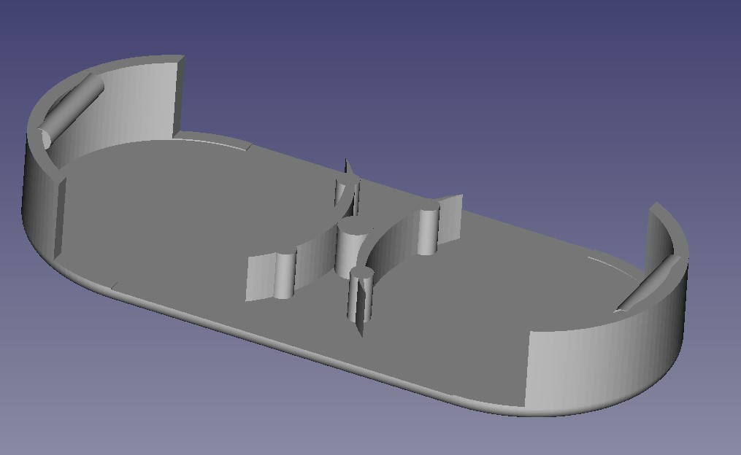The height and width of the screenshot is (455, 741).
Task: Select the horizontal peg on the right end wall
Action: (648, 284)
